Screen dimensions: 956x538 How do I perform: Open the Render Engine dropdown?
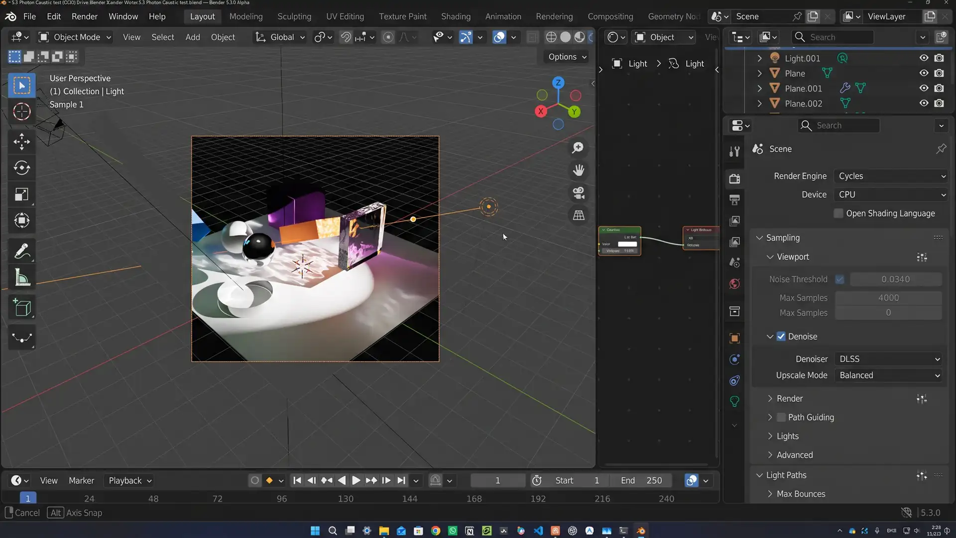891,176
